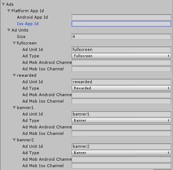Click rewarded's Ad Mob Ios Channel field
This screenshot has height=170, width=173.
[121, 101]
